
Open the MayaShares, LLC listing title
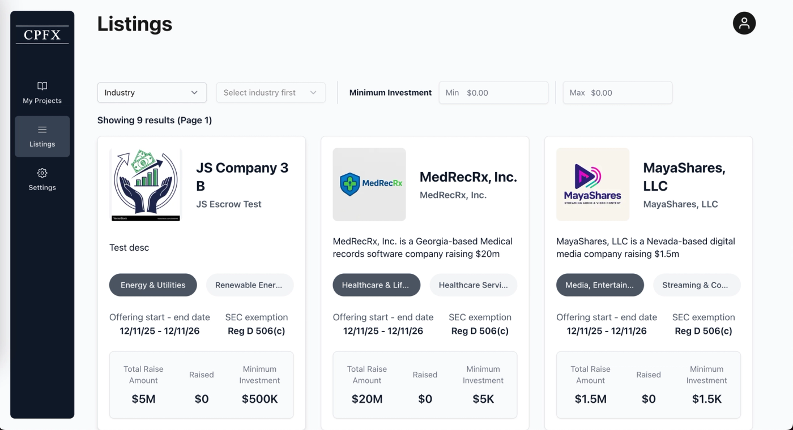click(x=684, y=177)
